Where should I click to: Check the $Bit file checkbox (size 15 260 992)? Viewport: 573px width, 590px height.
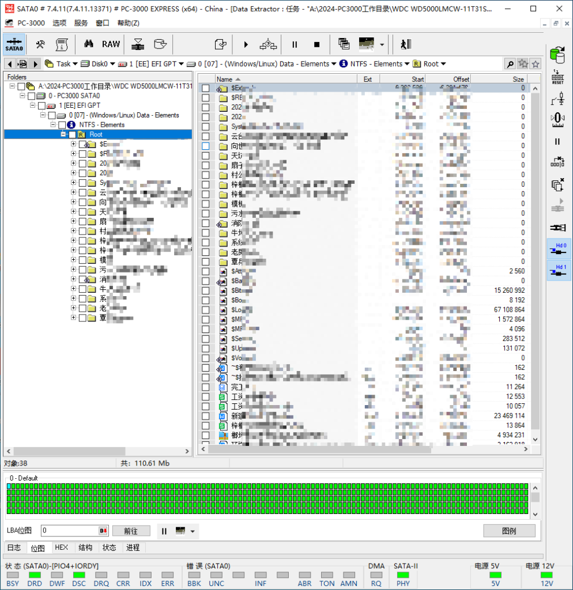click(x=206, y=290)
